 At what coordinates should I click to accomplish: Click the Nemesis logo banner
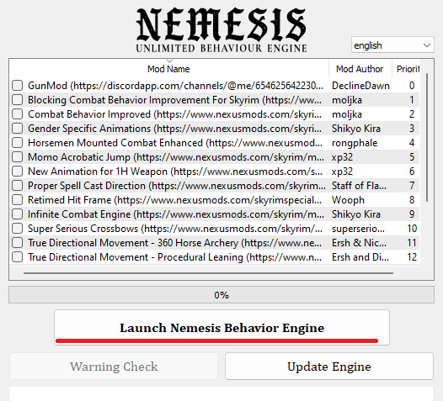pos(221,30)
